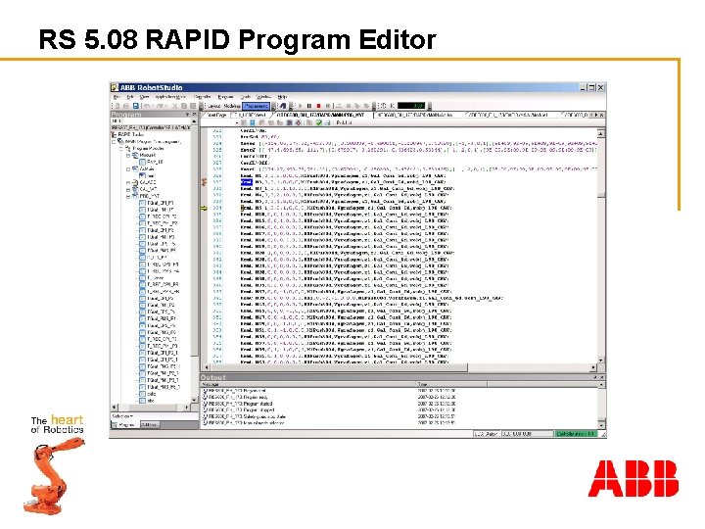Select the main procedure in tree
This screenshot has height=529, width=705.
pos(151,176)
